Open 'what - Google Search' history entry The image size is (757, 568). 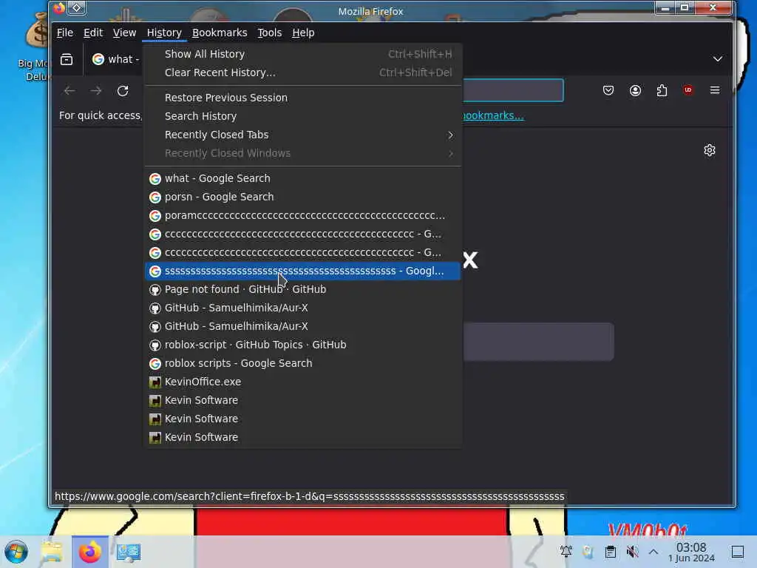(x=302, y=178)
